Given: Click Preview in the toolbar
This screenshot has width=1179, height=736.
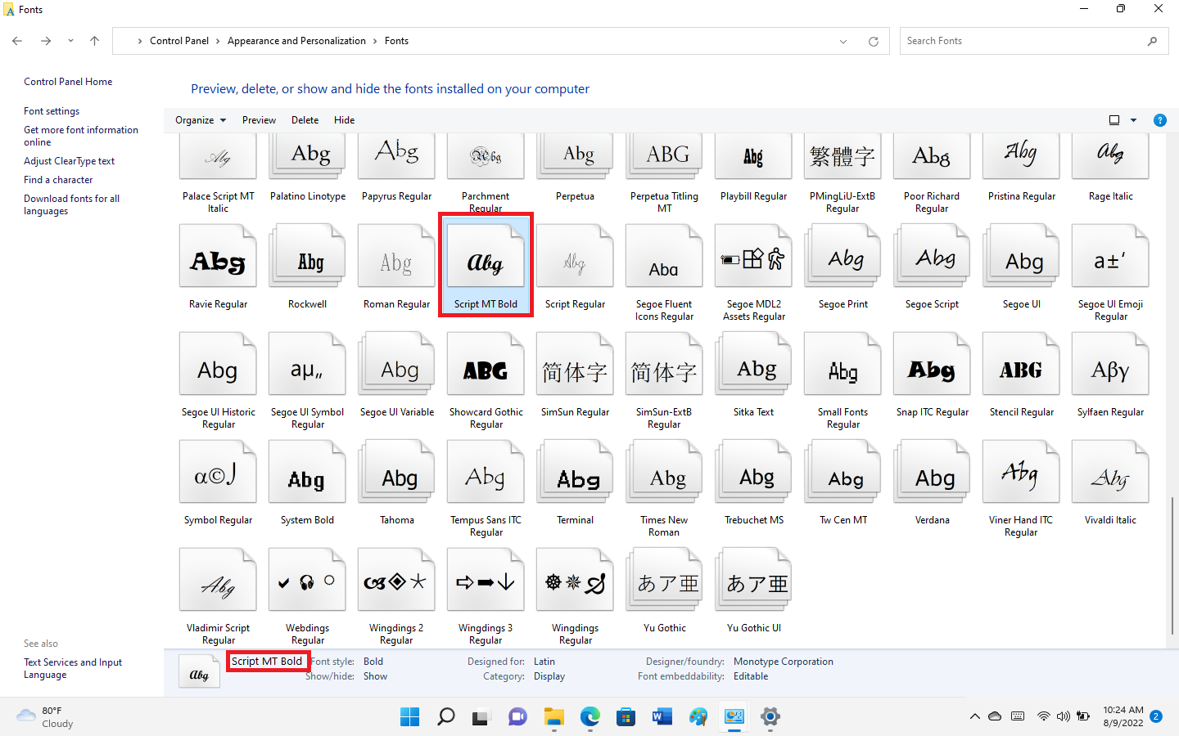Looking at the screenshot, I should 259,120.
